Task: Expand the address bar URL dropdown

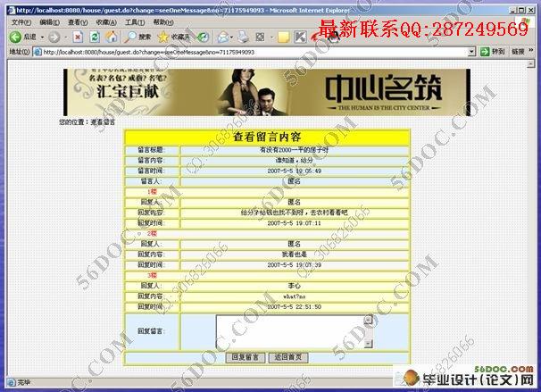Action: (471, 52)
